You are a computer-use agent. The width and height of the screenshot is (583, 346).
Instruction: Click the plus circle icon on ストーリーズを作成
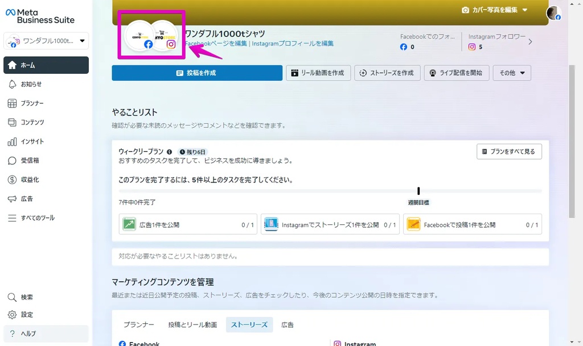tap(363, 73)
